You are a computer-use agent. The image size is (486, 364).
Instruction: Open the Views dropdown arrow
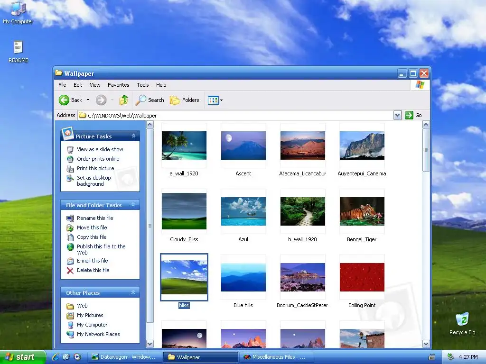click(x=221, y=100)
